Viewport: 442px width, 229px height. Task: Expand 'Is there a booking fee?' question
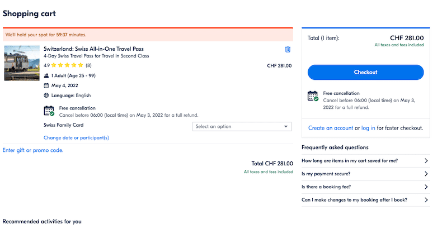[x=365, y=187]
